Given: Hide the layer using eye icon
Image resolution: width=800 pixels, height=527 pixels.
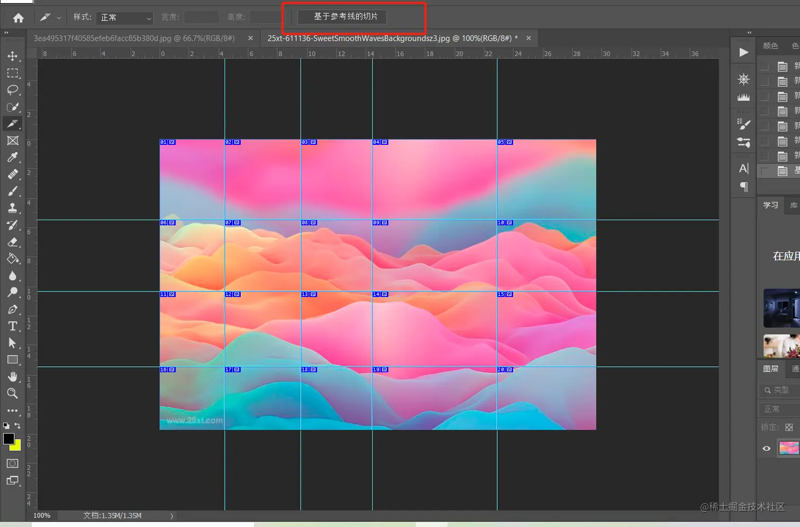Looking at the screenshot, I should point(767,448).
